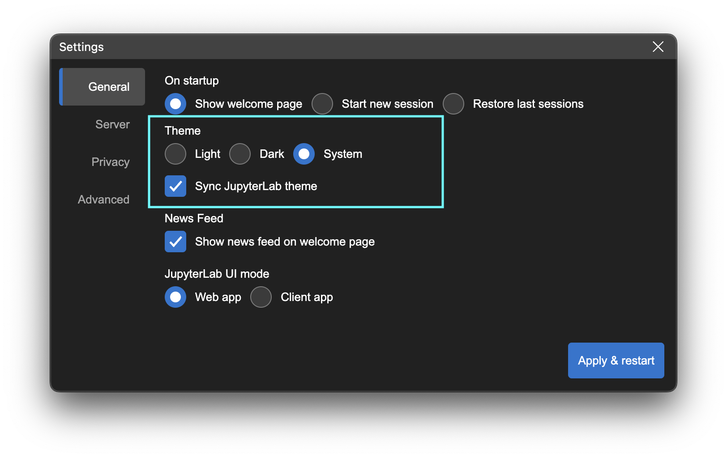The image size is (727, 458).
Task: Select Show welcome page radio button
Action: tap(175, 104)
